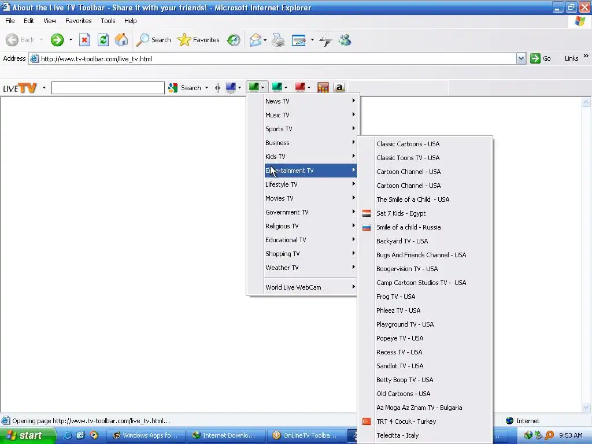Click the Mail envelope icon
592x444 pixels.
pos(256,40)
